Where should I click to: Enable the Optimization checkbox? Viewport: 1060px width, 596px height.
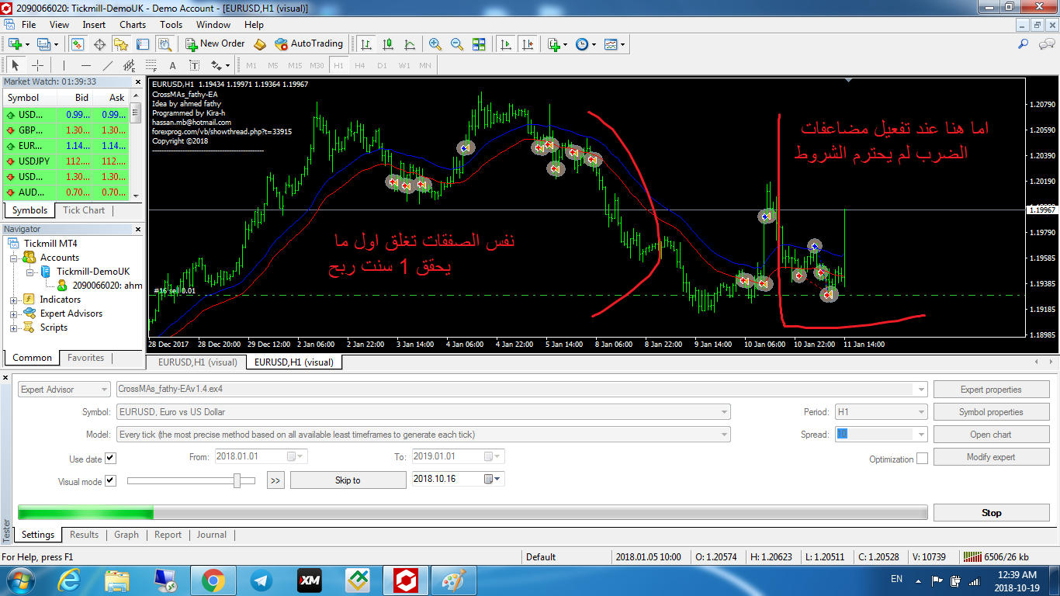922,459
